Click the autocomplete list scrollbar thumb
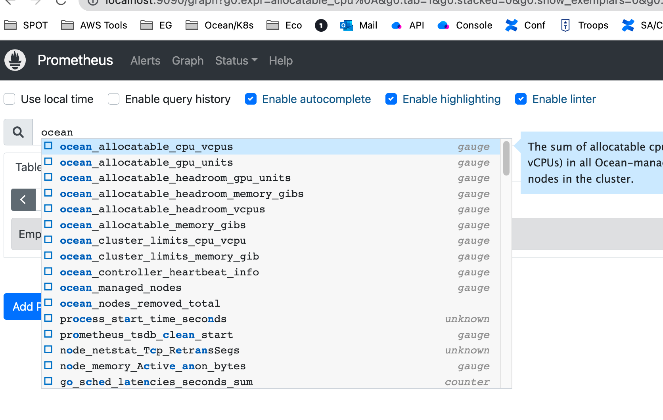This screenshot has width=663, height=420. pos(506,158)
